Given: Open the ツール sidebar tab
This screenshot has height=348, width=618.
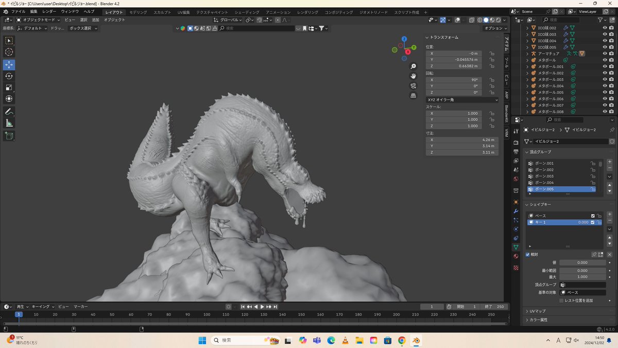Looking at the screenshot, I should pyautogui.click(x=507, y=63).
